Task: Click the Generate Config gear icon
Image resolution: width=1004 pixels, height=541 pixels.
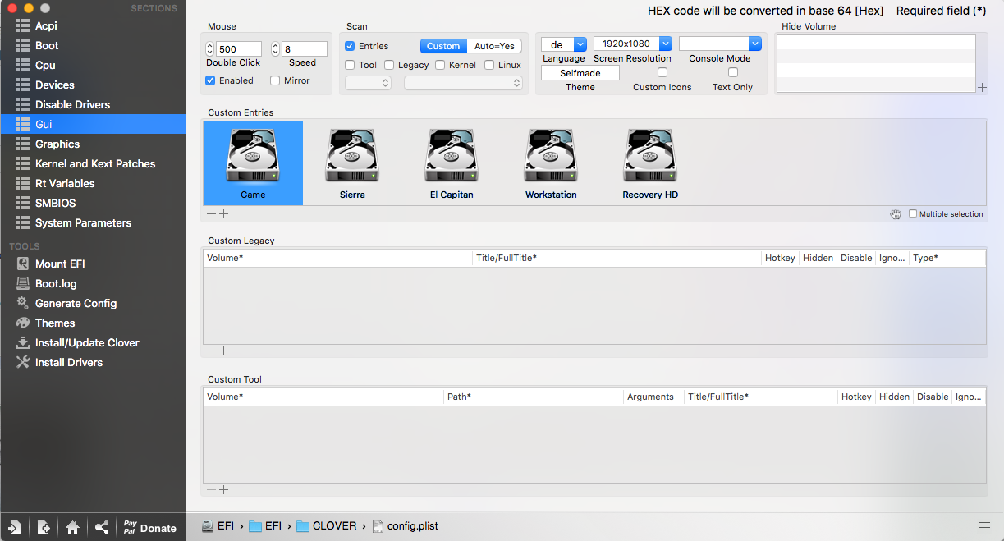Action: click(23, 303)
